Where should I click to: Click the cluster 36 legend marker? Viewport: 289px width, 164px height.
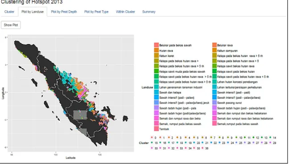202,148
